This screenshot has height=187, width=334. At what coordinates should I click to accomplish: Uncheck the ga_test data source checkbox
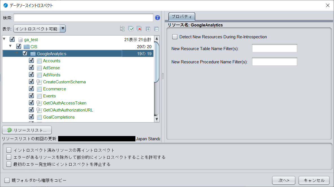[x=12, y=39]
